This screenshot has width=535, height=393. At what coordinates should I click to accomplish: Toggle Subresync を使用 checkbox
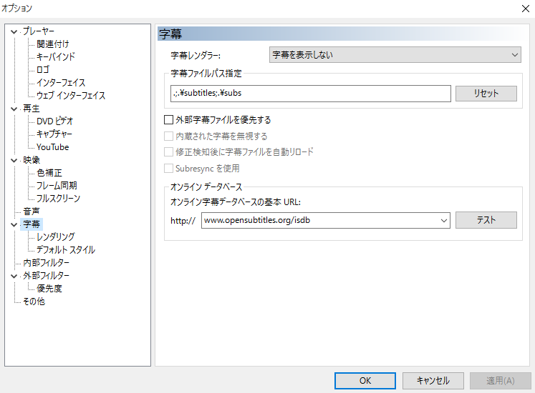(168, 168)
